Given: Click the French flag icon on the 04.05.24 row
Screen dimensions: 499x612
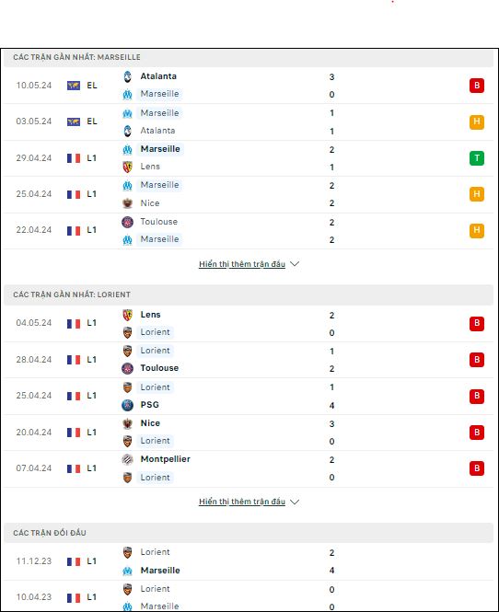Looking at the screenshot, I should pos(74,324).
